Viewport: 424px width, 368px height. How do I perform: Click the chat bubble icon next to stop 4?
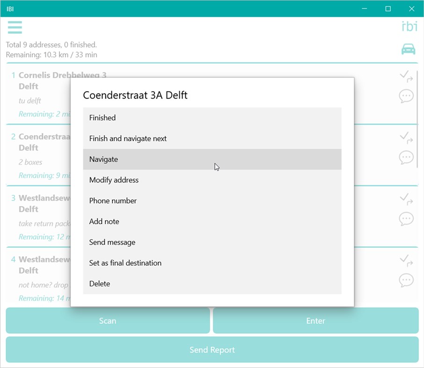point(406,280)
